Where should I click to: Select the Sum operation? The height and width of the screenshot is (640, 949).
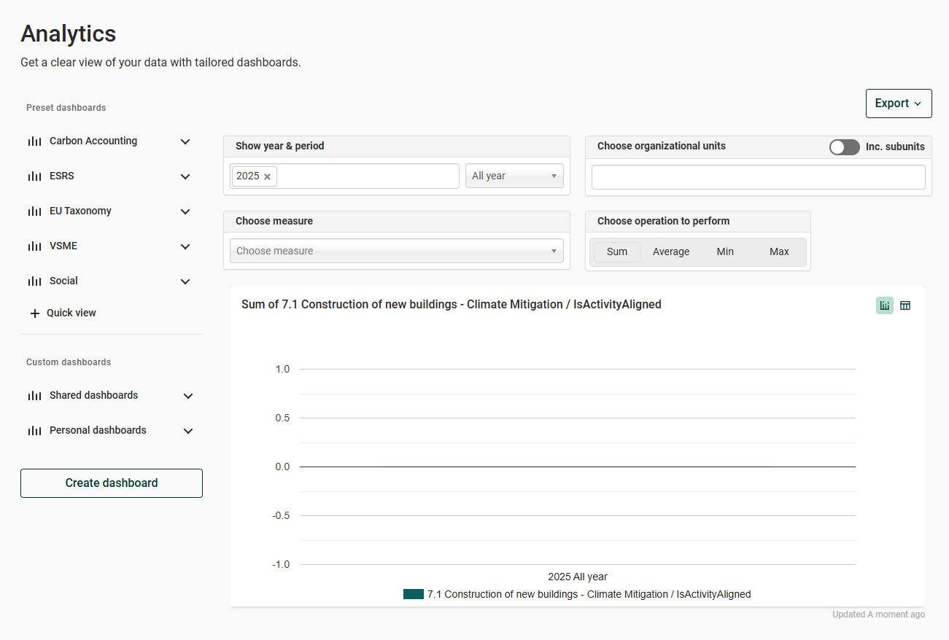(x=616, y=251)
